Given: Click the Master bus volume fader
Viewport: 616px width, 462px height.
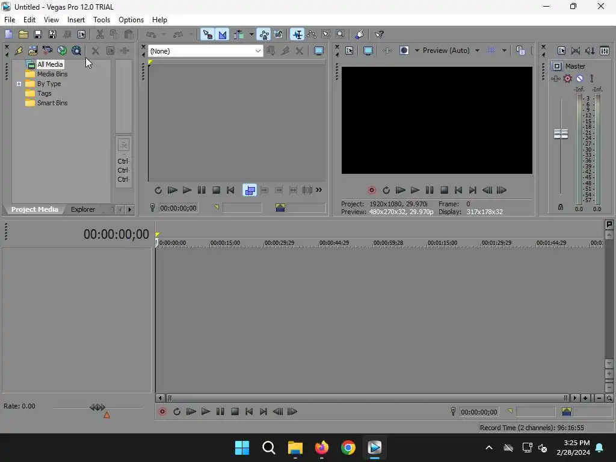Looking at the screenshot, I should coord(561,134).
